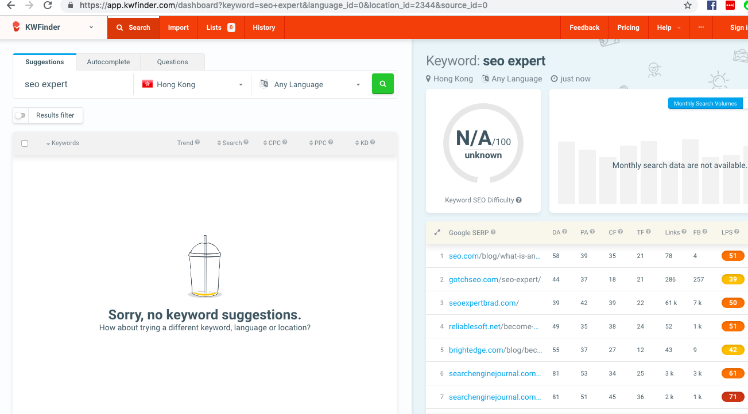Screen dimensions: 748x414
Task: Open the gotchseo.com/seo-expert/ link
Action: coord(495,279)
